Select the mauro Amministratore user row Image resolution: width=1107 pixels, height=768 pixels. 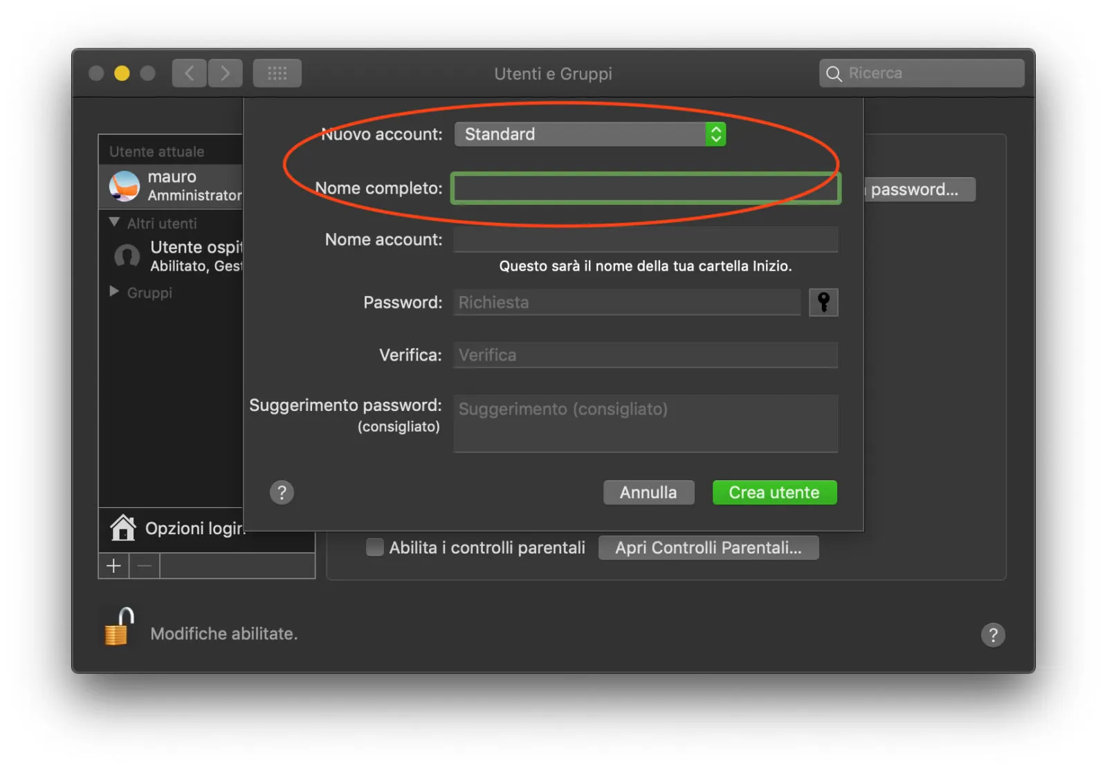[x=171, y=186]
